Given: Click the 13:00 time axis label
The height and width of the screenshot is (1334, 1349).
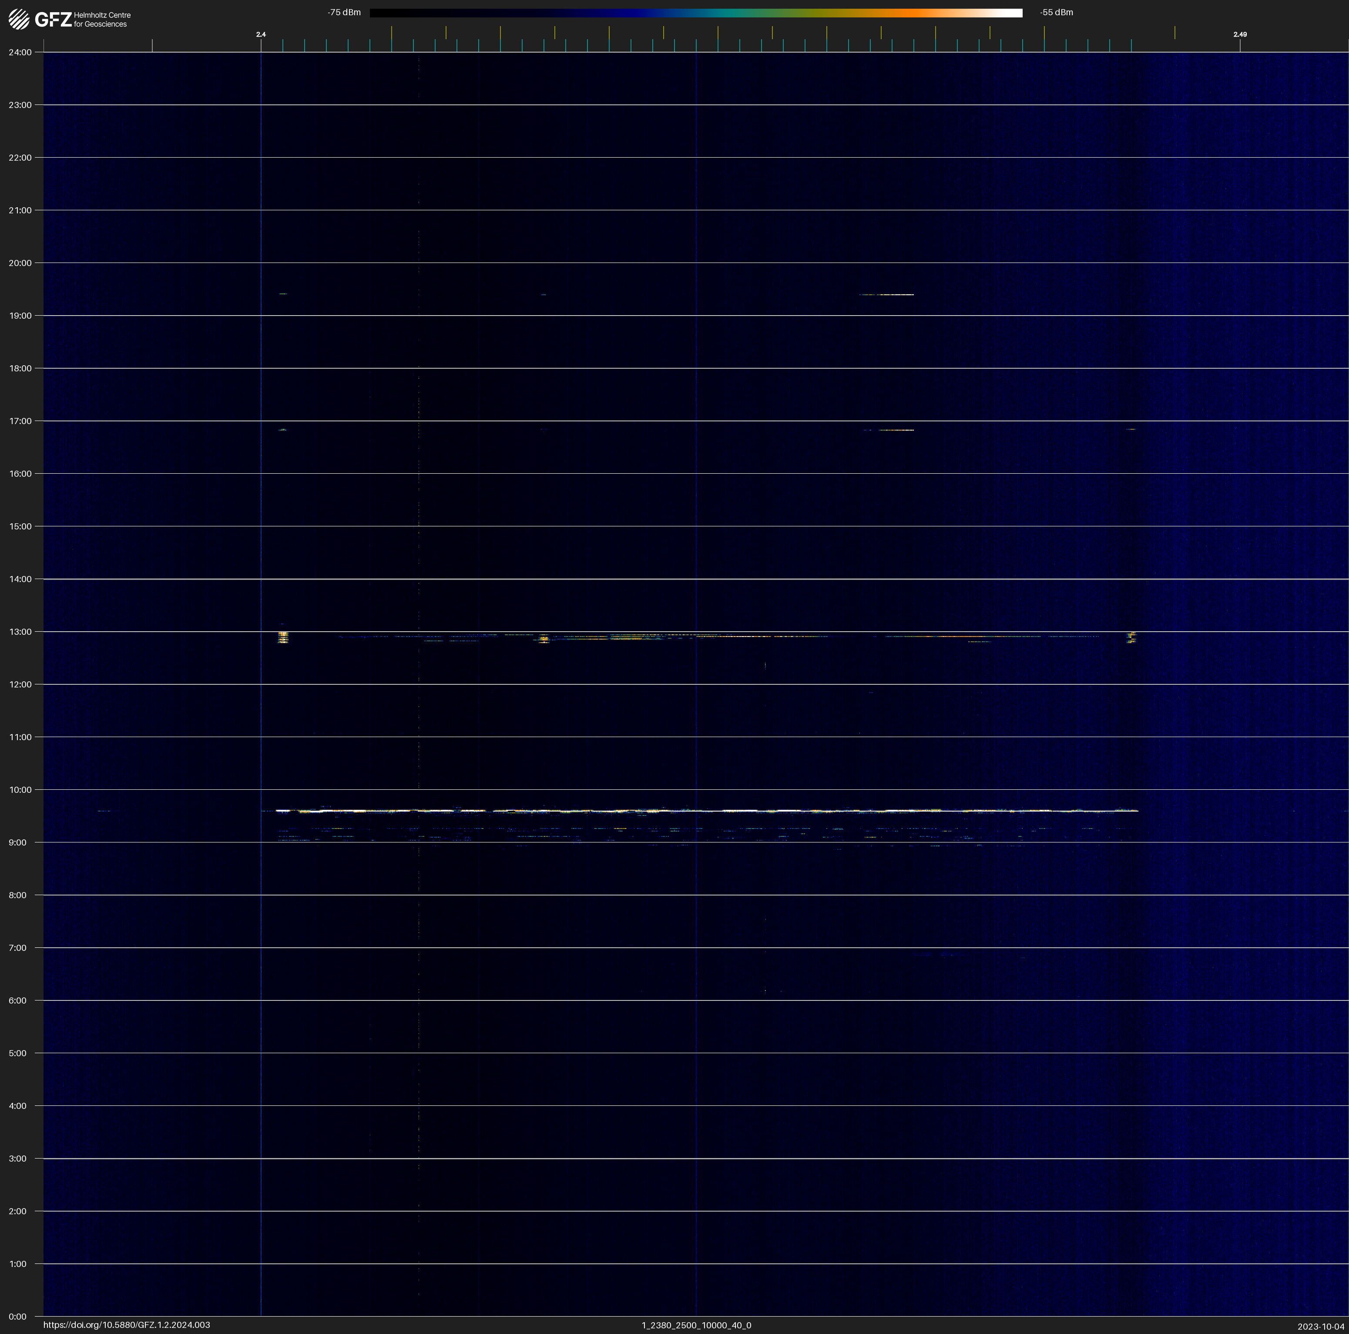Looking at the screenshot, I should pos(20,632).
